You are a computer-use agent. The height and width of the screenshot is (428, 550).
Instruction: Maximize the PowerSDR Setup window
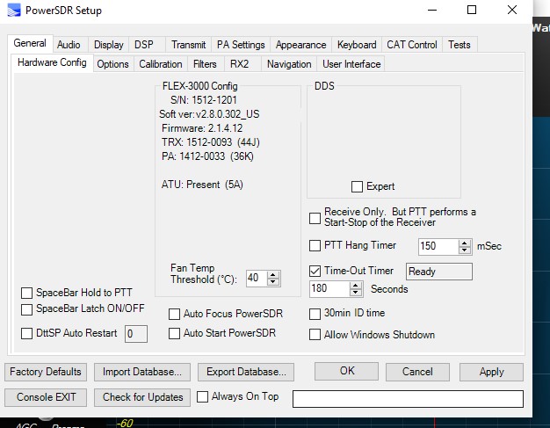(472, 10)
